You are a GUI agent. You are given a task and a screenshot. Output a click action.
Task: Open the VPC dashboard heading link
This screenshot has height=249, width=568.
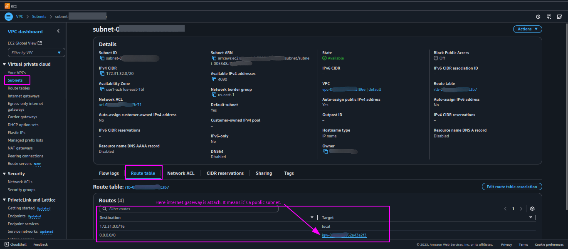[25, 32]
